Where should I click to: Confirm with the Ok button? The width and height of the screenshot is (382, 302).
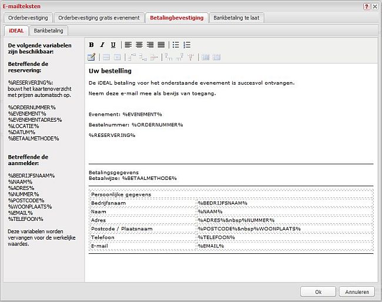point(318,291)
